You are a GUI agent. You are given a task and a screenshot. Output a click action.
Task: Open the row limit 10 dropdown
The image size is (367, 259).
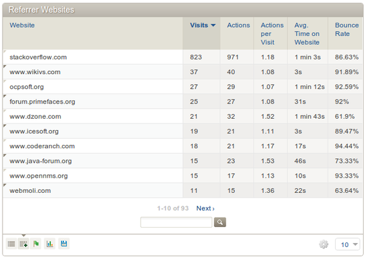[348, 244]
